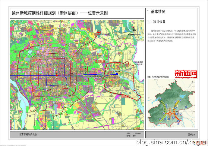Viewport: 208px width, 146px height.
Task: Click the orange center circle in inset map
Action: coord(169,114)
